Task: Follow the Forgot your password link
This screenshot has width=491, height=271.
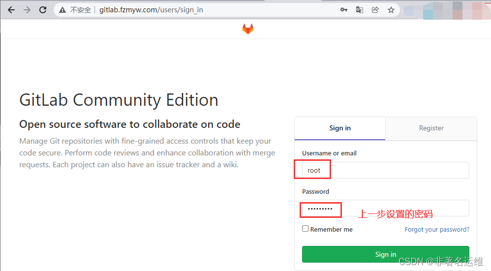Action: 437,230
